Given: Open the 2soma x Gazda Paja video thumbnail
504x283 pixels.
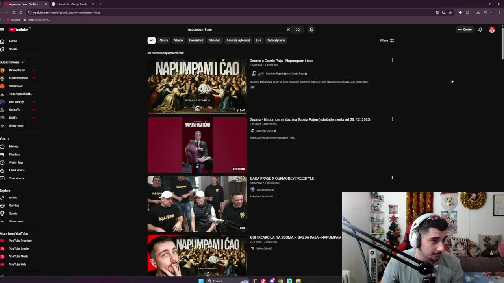Looking at the screenshot, I should (x=197, y=86).
